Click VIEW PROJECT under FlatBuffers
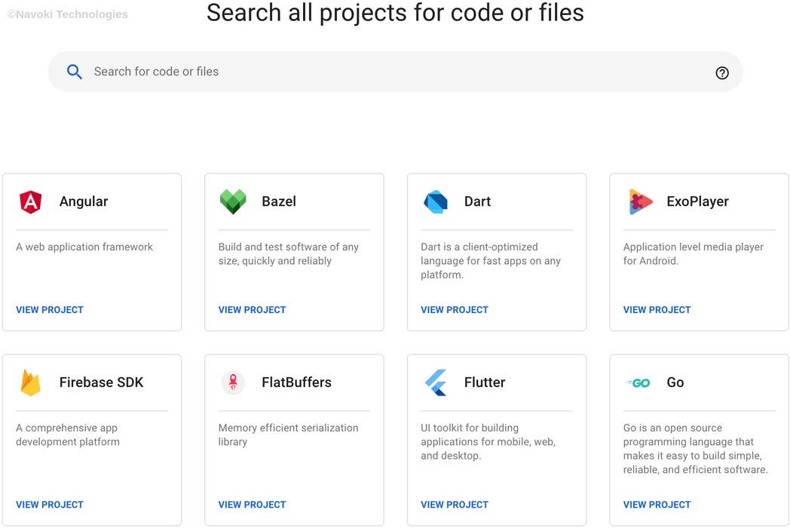Image resolution: width=790 pixels, height=528 pixels. point(252,504)
